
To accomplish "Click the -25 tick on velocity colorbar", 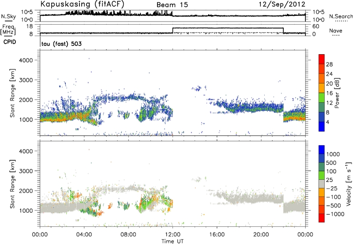I will [x=333, y=188].
